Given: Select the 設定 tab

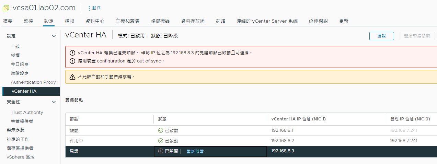Looking at the screenshot, I should [x=49, y=21].
